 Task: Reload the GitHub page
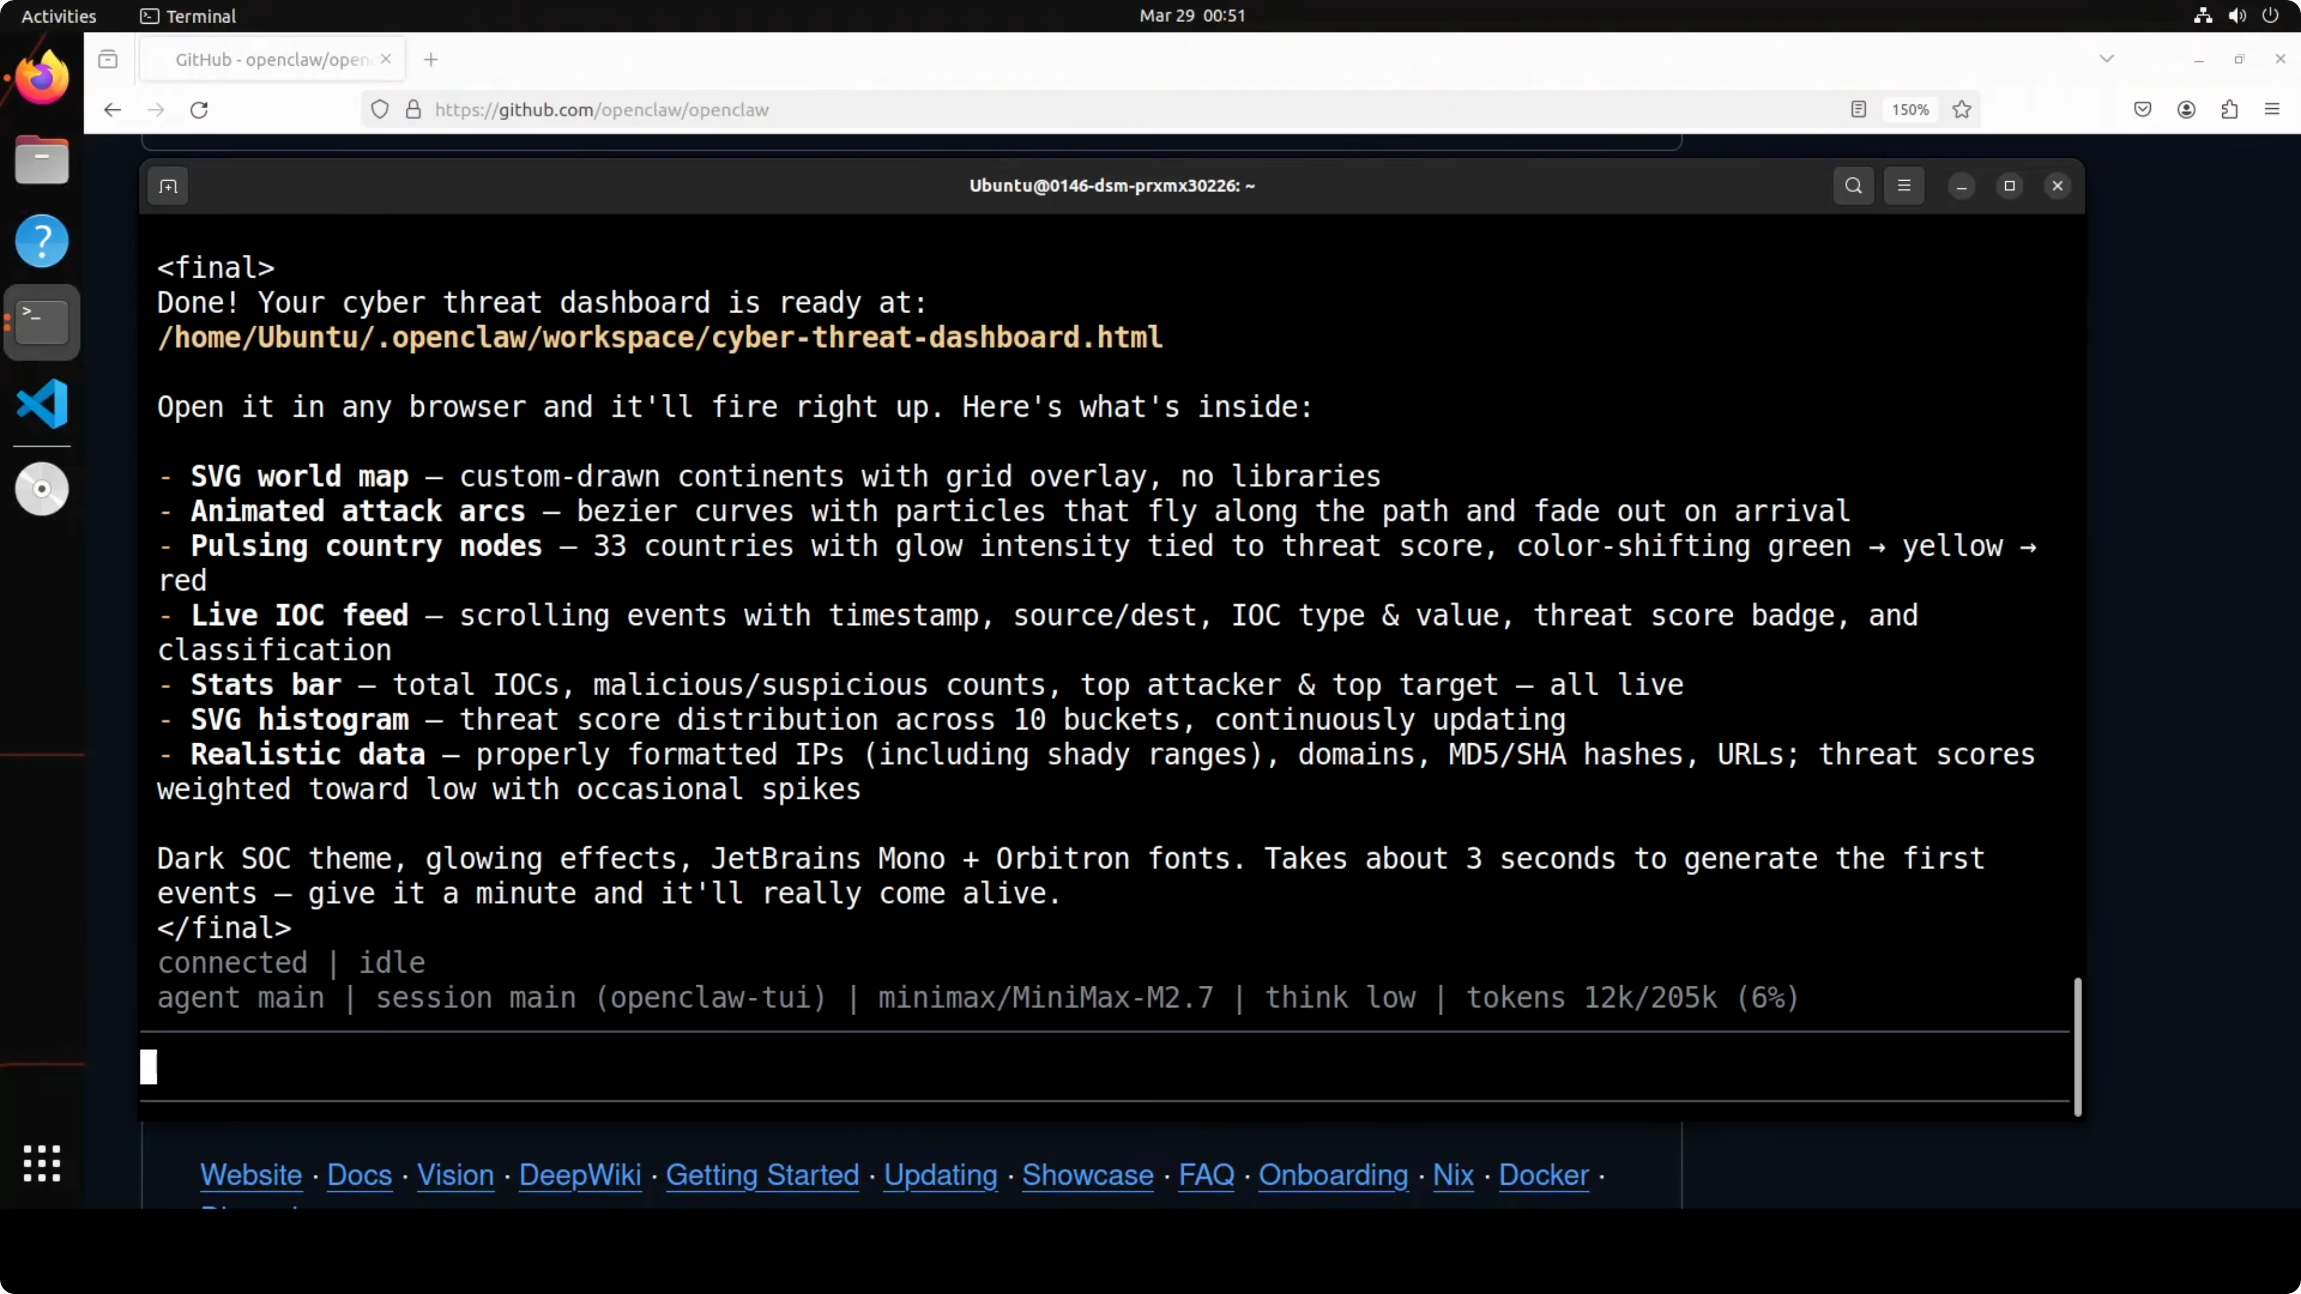click(199, 110)
